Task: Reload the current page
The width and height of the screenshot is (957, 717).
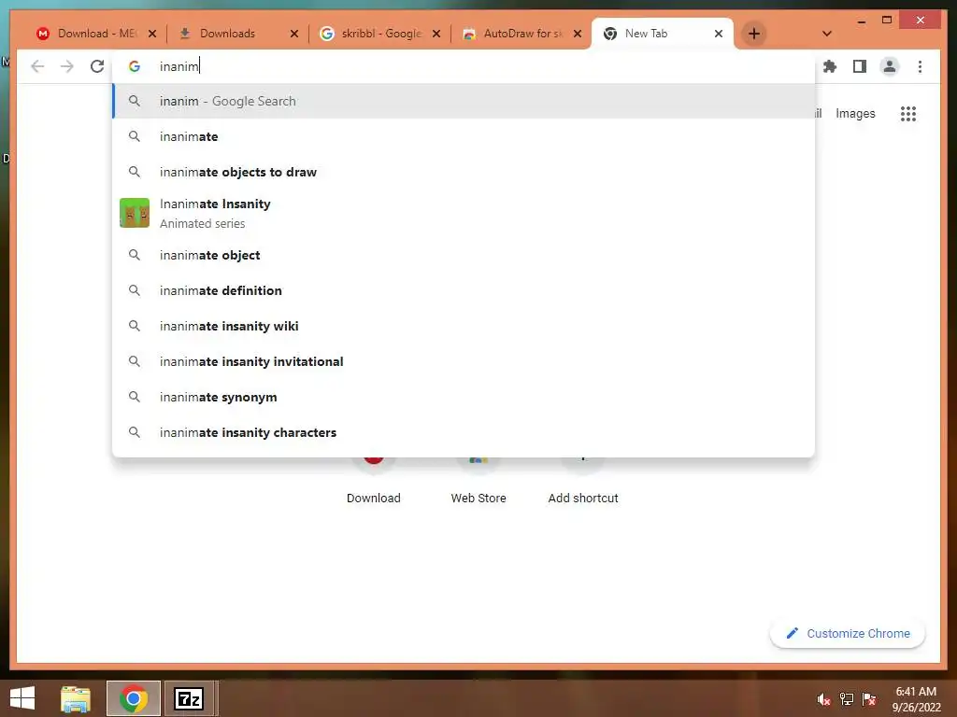Action: [97, 66]
